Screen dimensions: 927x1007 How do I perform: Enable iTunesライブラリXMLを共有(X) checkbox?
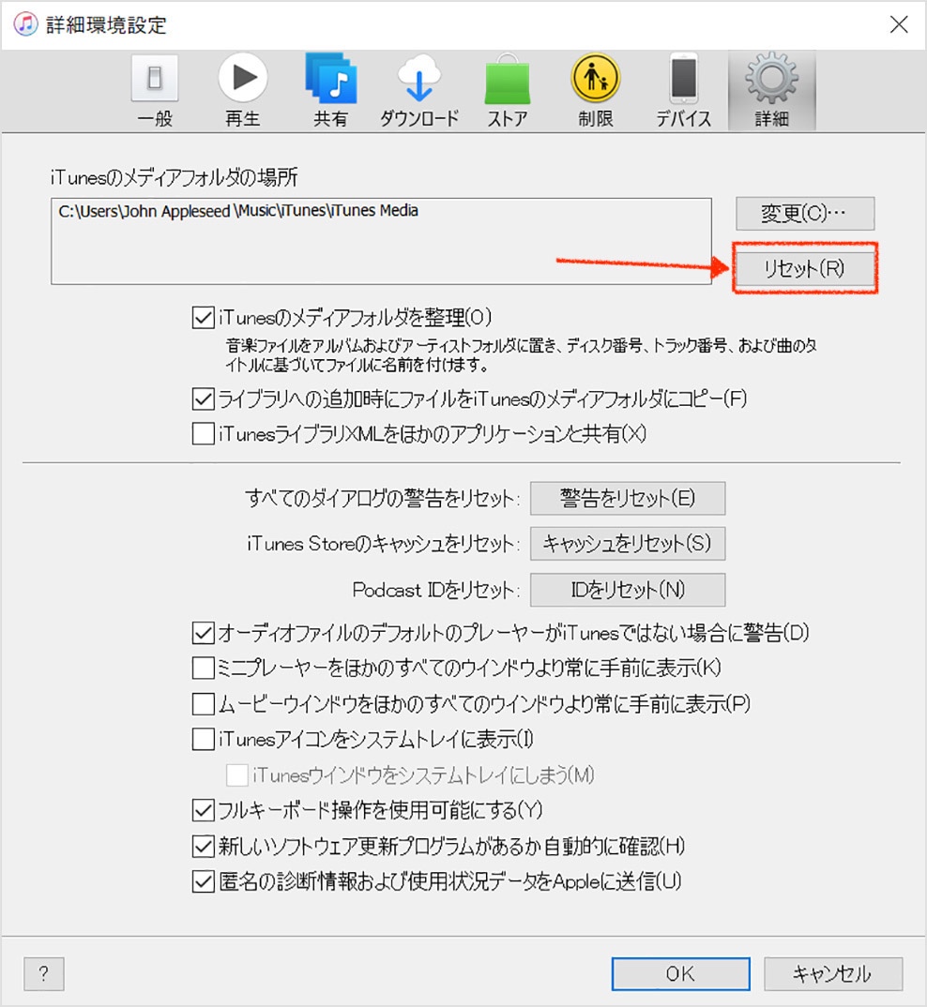tap(204, 433)
